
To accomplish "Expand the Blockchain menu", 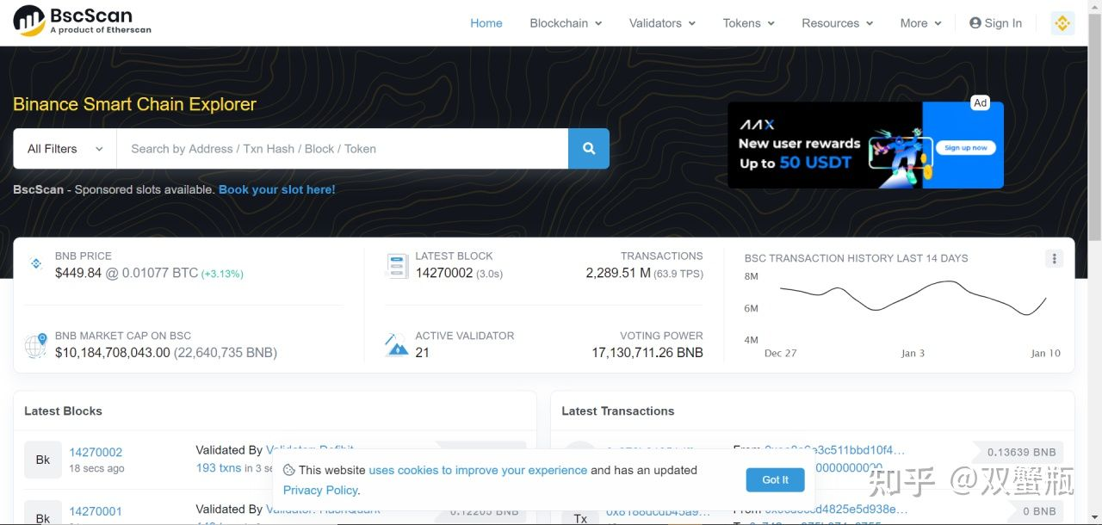I will click(x=566, y=23).
